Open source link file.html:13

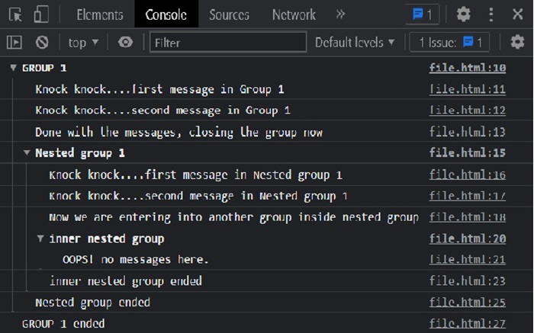pyautogui.click(x=467, y=132)
